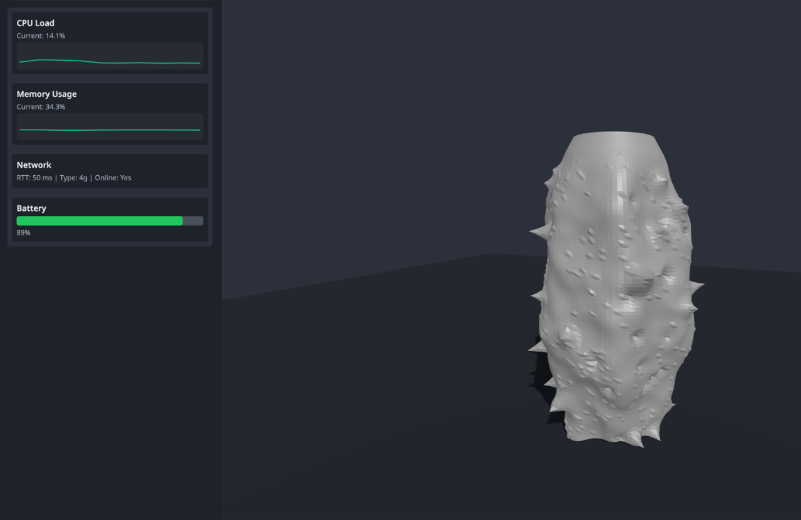Click the Battery heading
801x520 pixels.
[x=31, y=208]
